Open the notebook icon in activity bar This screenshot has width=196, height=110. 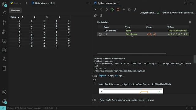click(x=4, y=68)
